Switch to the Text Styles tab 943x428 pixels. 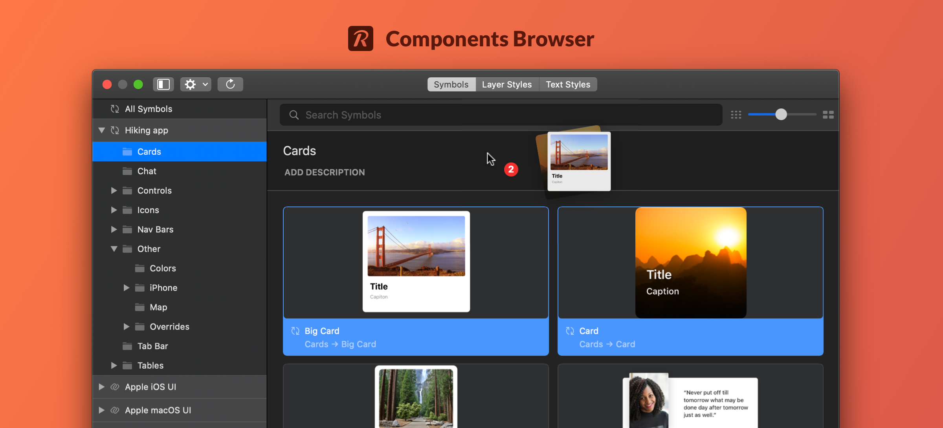point(568,84)
